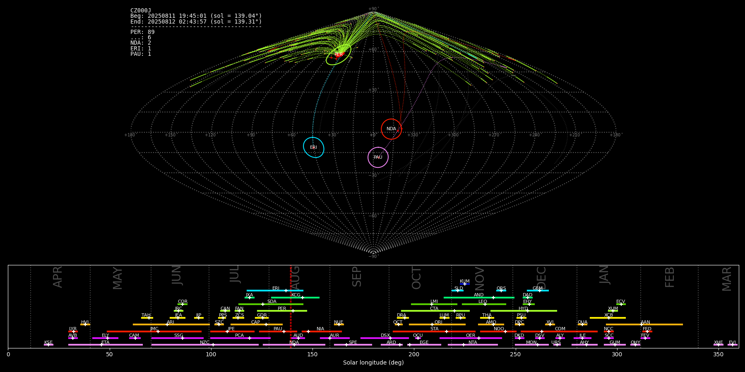Click the light-green CTA shower bar

(x=435, y=311)
